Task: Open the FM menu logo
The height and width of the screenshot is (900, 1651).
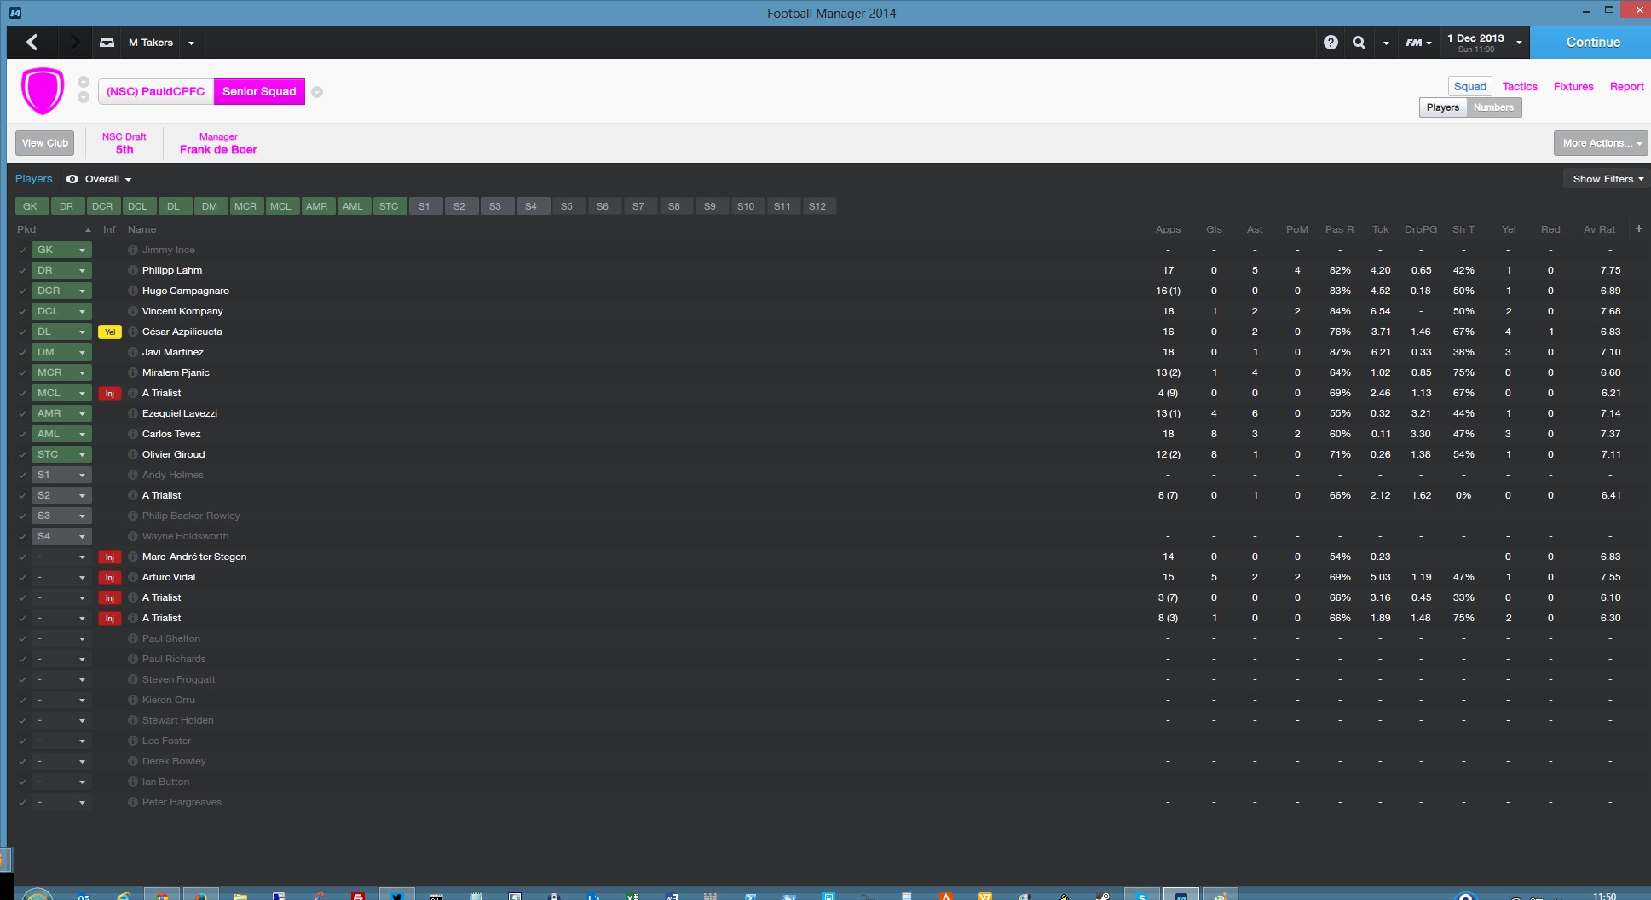Action: 1418,43
